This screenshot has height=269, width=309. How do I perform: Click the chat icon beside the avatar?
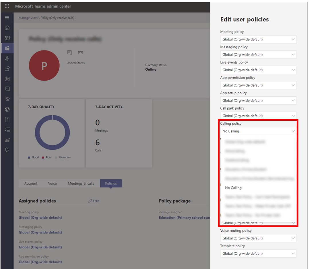[x=69, y=53]
